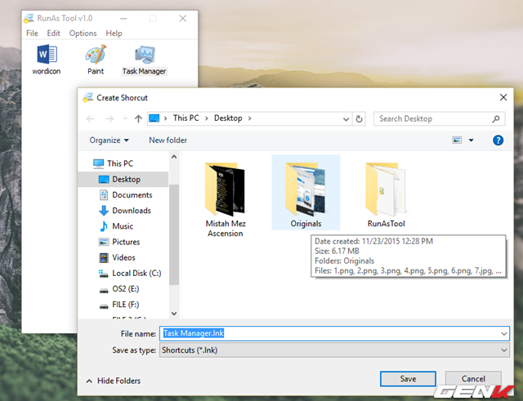Click the Save button
Screen dimensions: 523x401
(407, 379)
